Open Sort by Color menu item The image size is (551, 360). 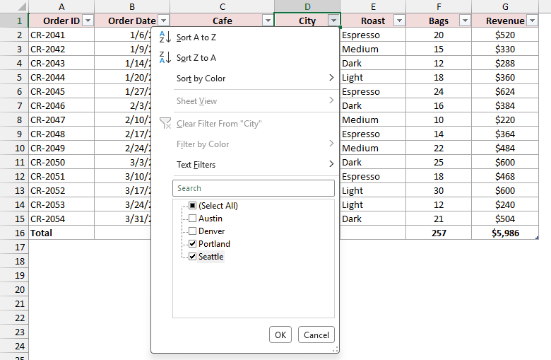point(245,78)
